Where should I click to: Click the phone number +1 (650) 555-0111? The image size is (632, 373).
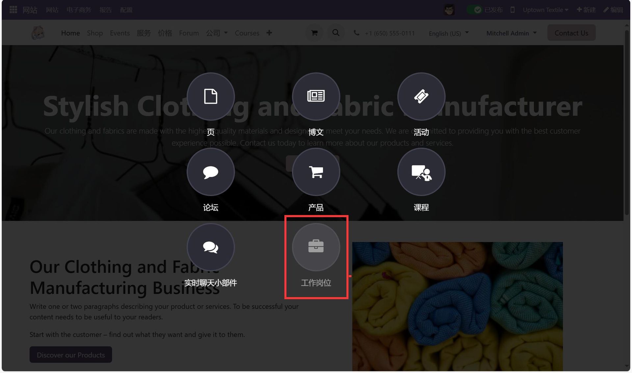click(390, 33)
